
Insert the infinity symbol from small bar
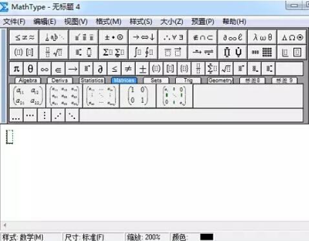[45, 69]
